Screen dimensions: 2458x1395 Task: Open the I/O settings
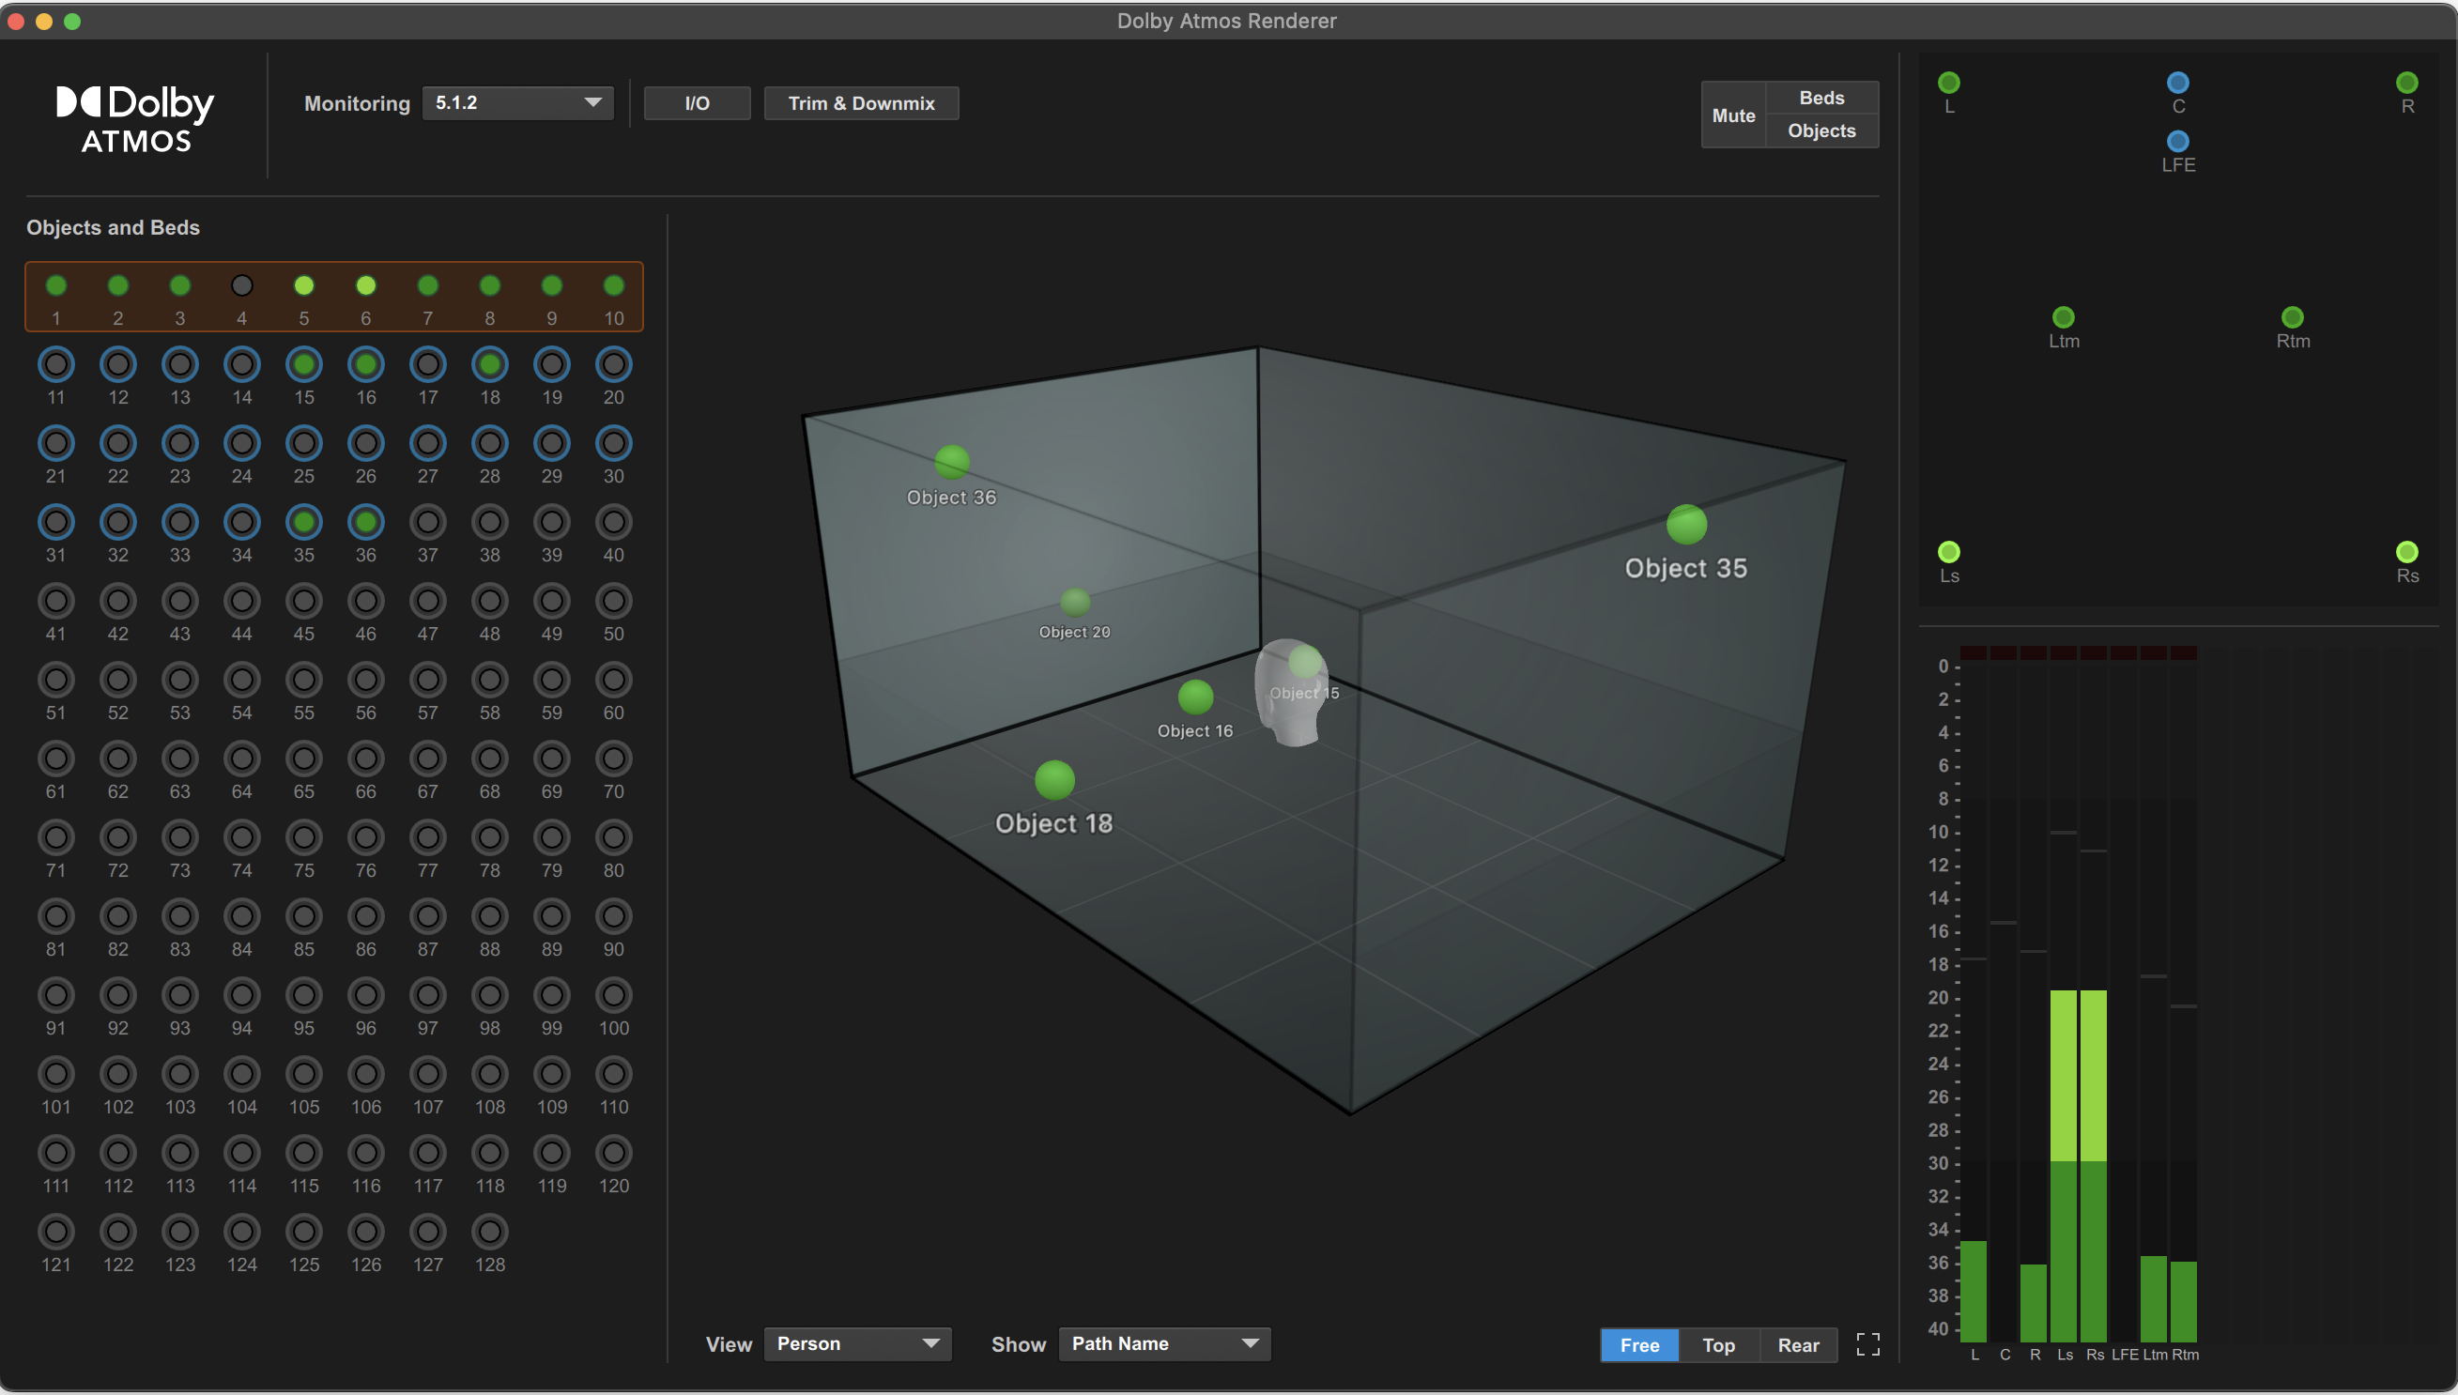(x=697, y=103)
